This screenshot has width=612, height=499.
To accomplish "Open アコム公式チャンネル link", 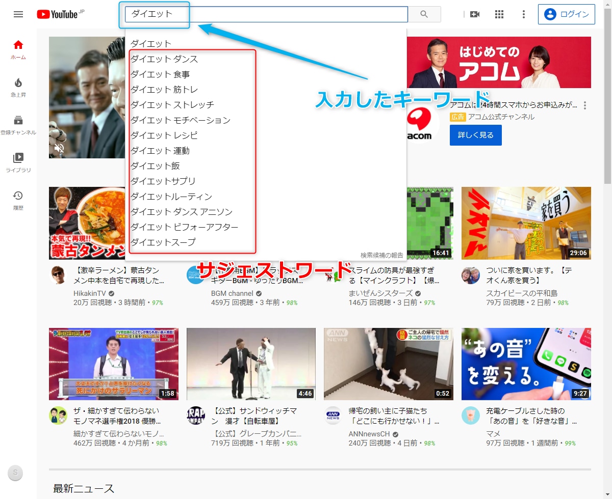I will click(501, 117).
